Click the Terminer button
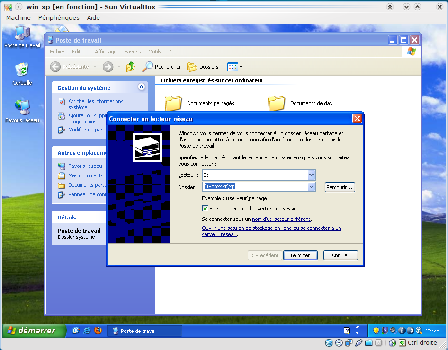Image resolution: width=448 pixels, height=350 pixels. [300, 255]
